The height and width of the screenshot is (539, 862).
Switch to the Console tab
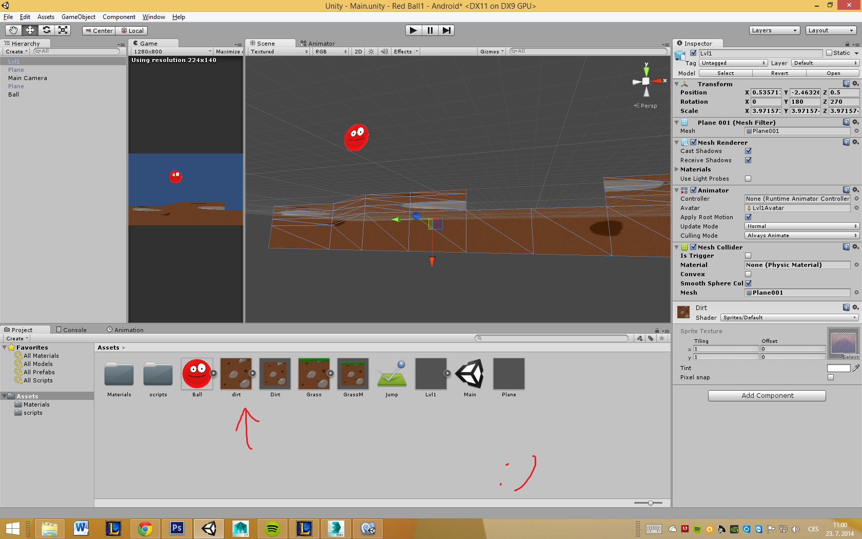click(x=71, y=330)
